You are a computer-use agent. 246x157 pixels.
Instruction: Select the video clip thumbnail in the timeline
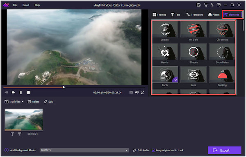tap(24, 120)
